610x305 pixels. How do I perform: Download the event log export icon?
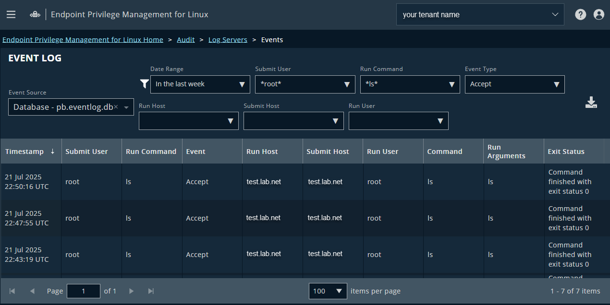tap(591, 102)
